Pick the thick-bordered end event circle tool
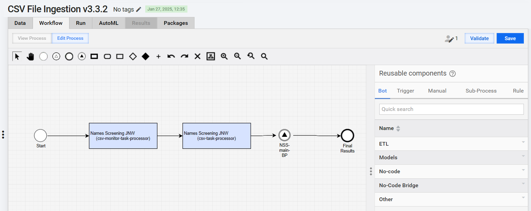 69,56
